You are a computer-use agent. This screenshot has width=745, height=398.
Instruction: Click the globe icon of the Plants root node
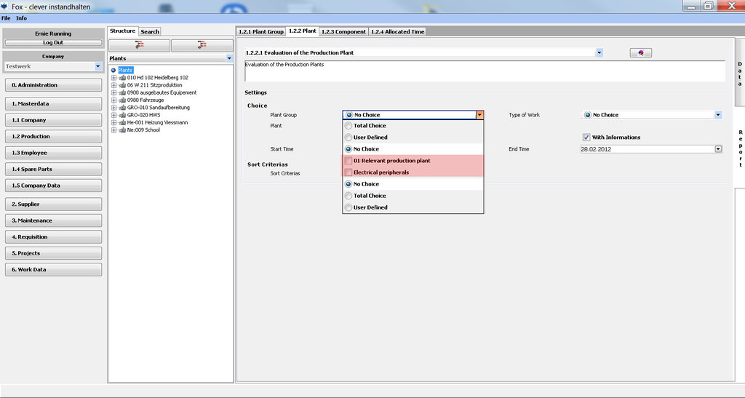click(x=113, y=70)
